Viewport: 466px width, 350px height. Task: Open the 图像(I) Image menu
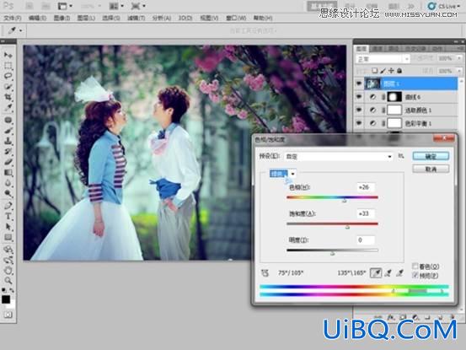click(62, 19)
